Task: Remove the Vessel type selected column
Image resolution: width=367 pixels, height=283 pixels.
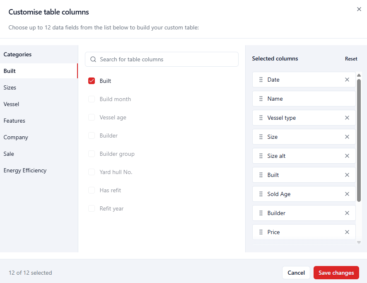Action: coord(347,118)
